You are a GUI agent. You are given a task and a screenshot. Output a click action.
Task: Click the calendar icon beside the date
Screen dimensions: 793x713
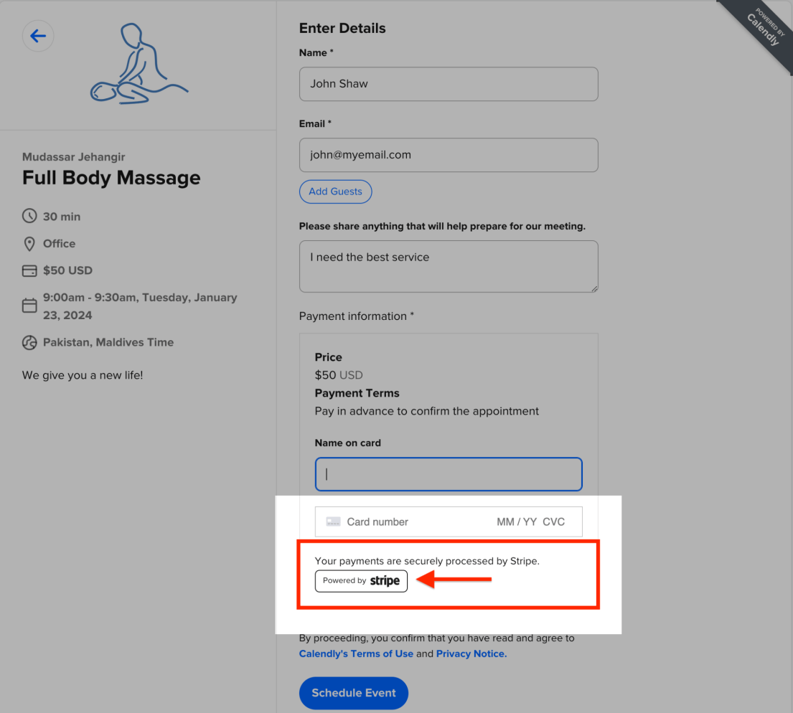(x=29, y=306)
